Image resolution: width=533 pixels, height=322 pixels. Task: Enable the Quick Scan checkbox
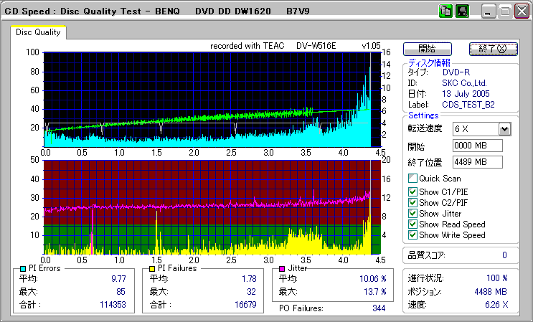412,179
